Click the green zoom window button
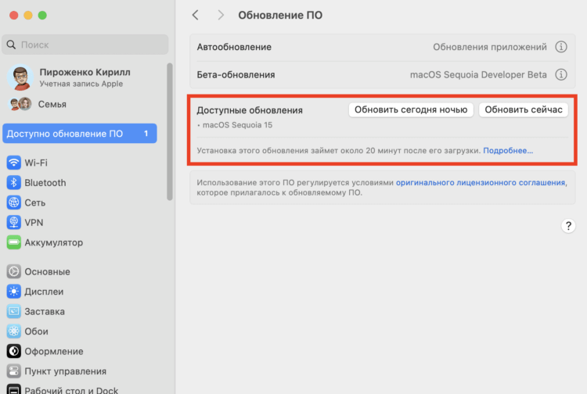The height and width of the screenshot is (394, 587). [42, 15]
